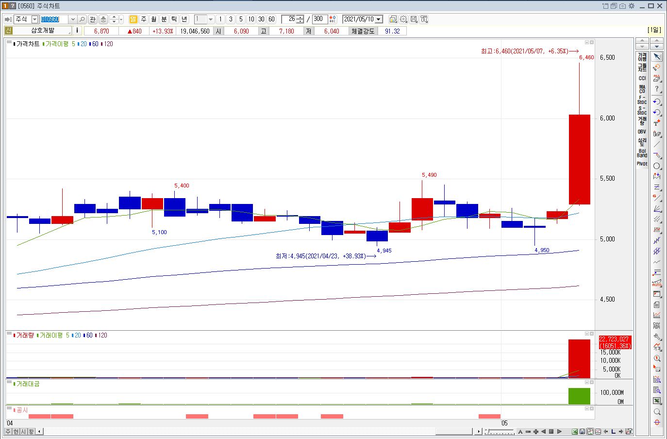Open the stock code search magnifier

pos(82,19)
